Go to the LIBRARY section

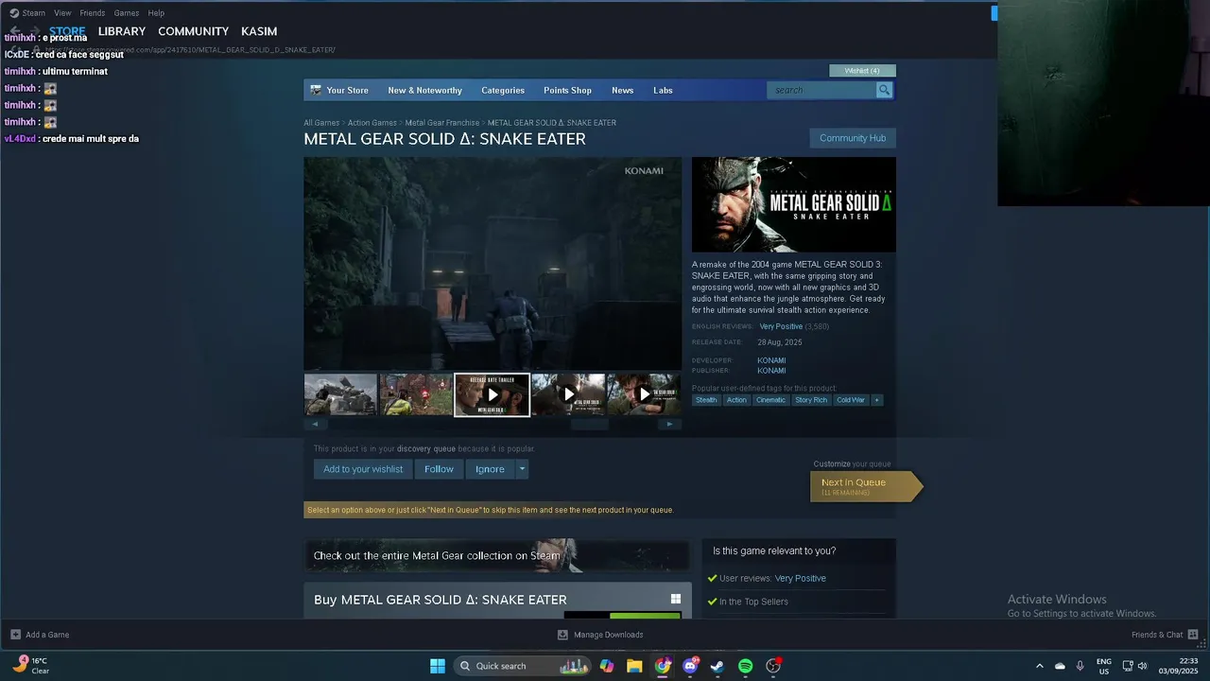122,31
